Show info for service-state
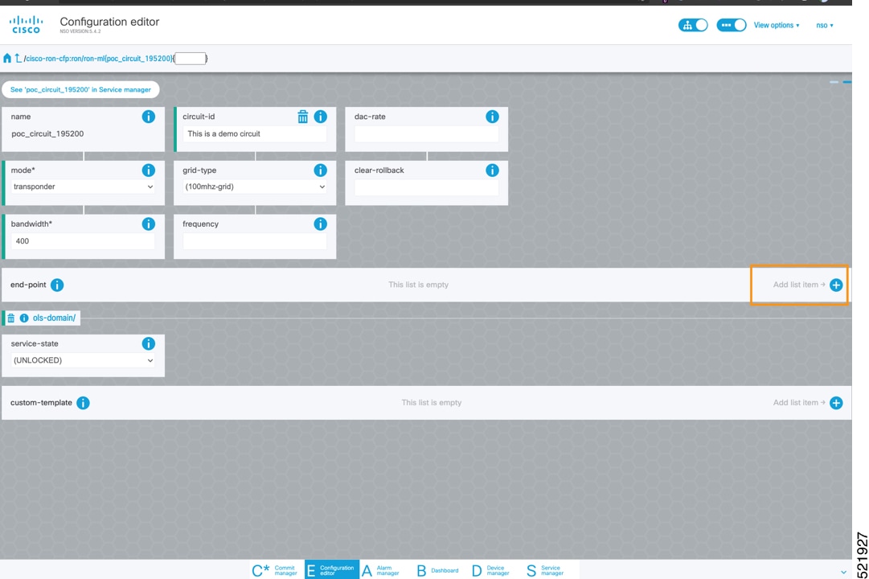 149,344
